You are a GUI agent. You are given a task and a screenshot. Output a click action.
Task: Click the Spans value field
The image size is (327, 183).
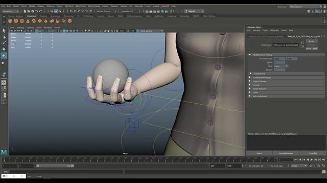pos(279,62)
